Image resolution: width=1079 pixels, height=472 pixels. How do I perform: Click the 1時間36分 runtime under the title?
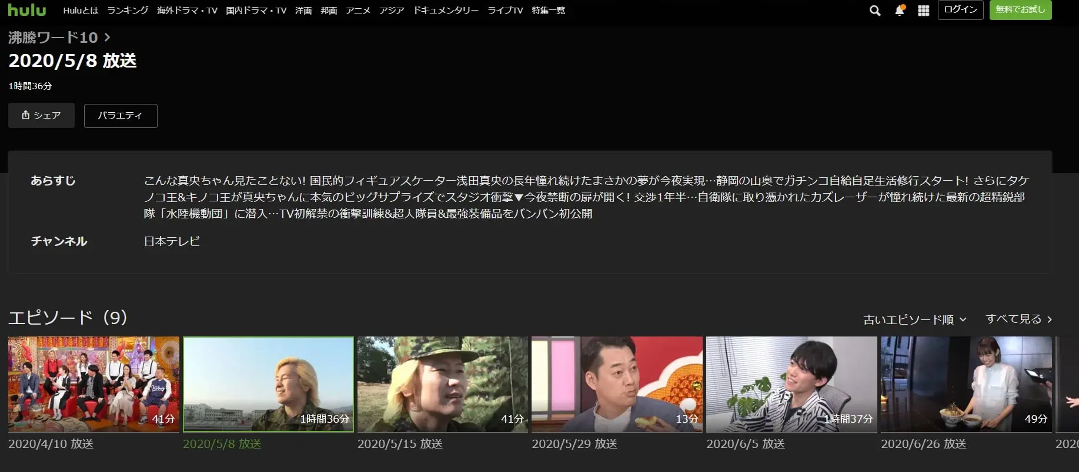pos(30,86)
